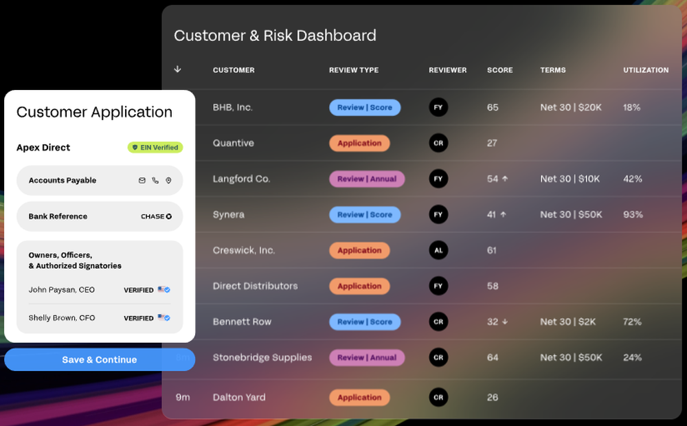The image size is (687, 426).
Task: Open the Chase bank logo in Bank Reference
Action: (169, 216)
